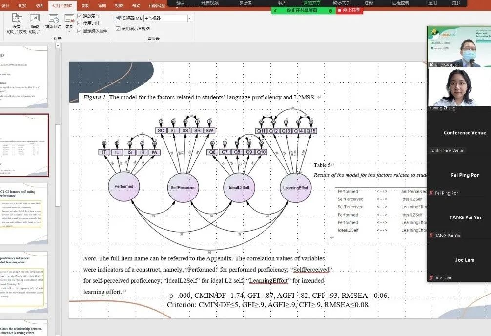The width and height of the screenshot is (491, 336).
Task: Uncheck the 使用计时 checkbox
Action: (80, 23)
